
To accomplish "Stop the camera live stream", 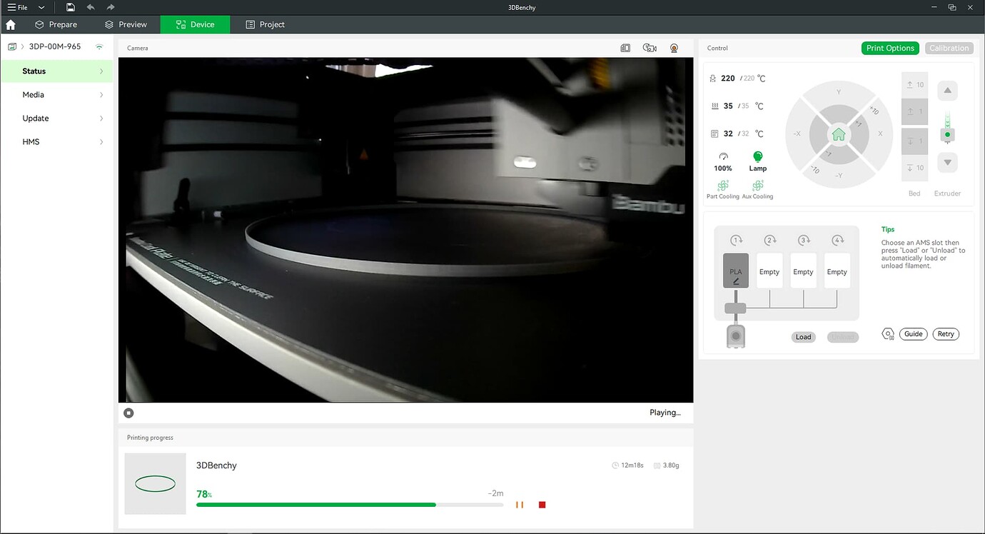I will (128, 413).
